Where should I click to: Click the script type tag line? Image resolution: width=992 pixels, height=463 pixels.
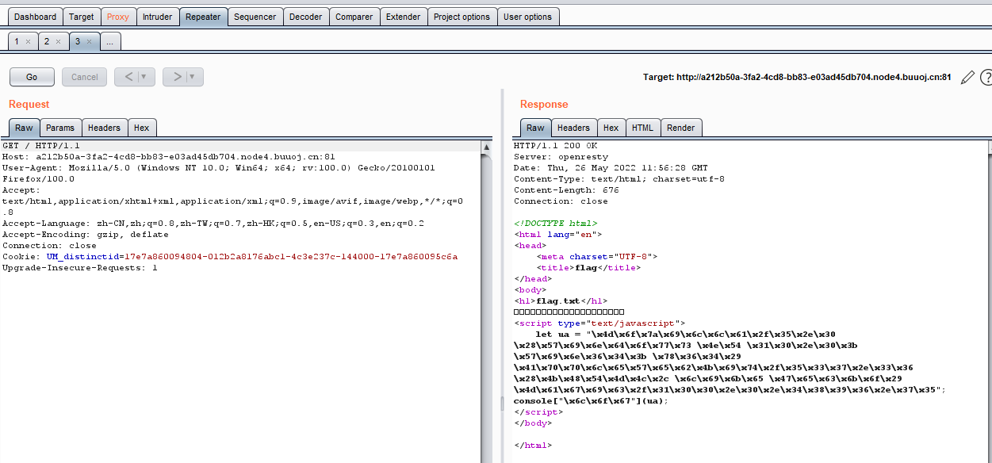coord(599,323)
